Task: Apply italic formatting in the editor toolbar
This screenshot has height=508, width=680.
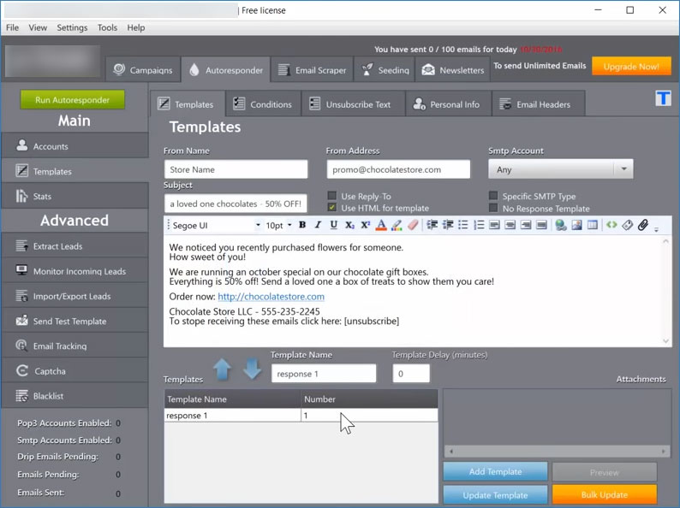Action: pyautogui.click(x=318, y=226)
